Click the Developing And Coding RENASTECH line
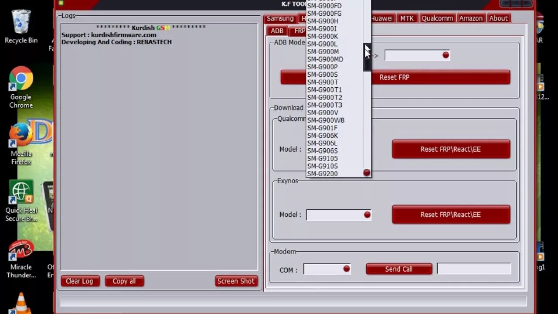 click(116, 42)
